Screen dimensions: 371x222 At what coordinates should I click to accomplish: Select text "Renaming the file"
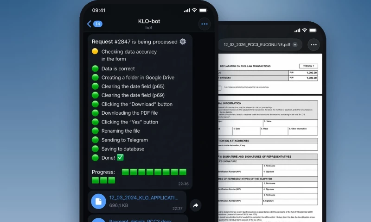121,131
